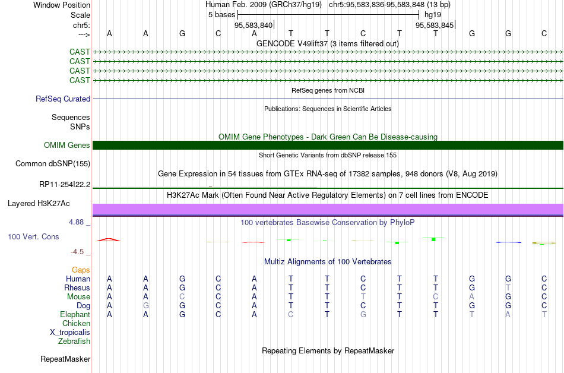Click the purple H3K27Ac signal band
This screenshot has width=564, height=373.
pos(328,210)
